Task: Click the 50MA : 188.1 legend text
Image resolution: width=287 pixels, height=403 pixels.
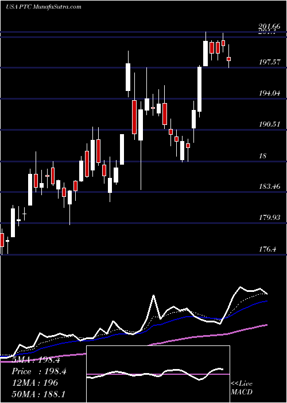Action: [x=38, y=394]
